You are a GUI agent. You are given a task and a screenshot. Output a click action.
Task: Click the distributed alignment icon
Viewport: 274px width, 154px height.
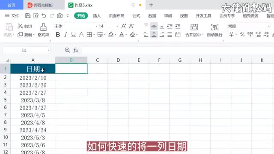178,35
